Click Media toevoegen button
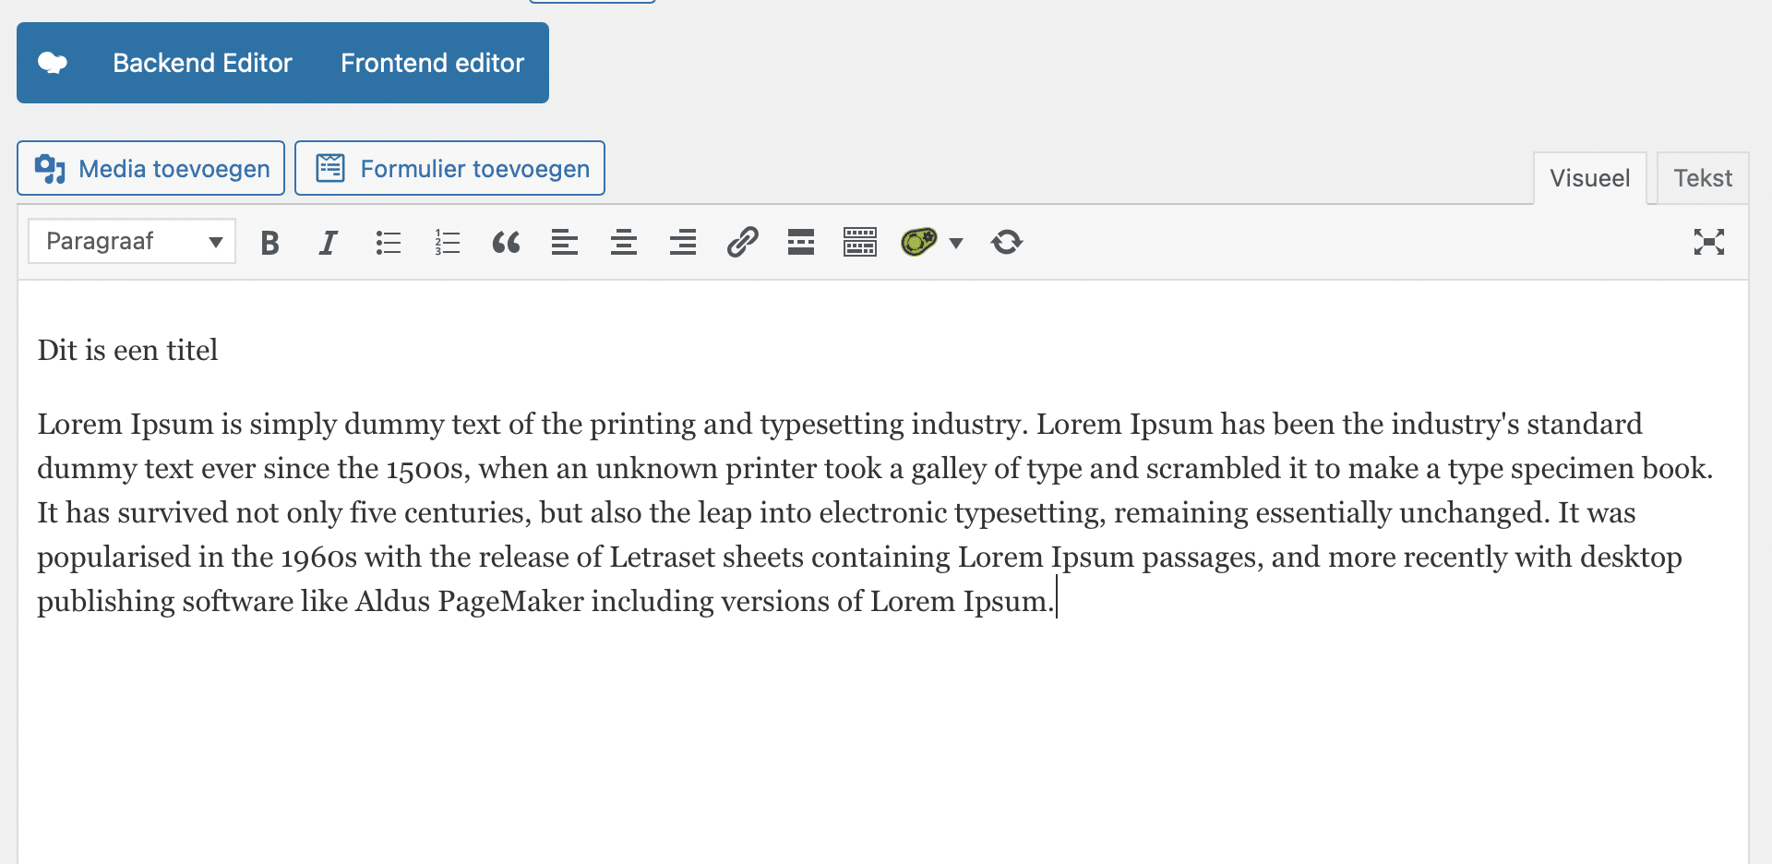 (150, 168)
